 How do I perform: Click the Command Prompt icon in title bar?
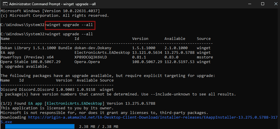(5, 4)
